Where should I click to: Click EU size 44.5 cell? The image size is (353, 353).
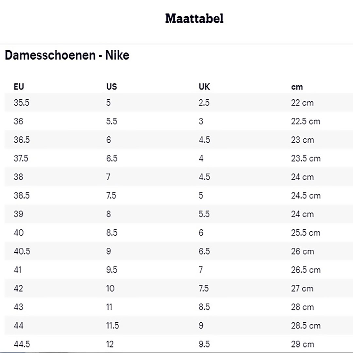pyautogui.click(x=22, y=344)
